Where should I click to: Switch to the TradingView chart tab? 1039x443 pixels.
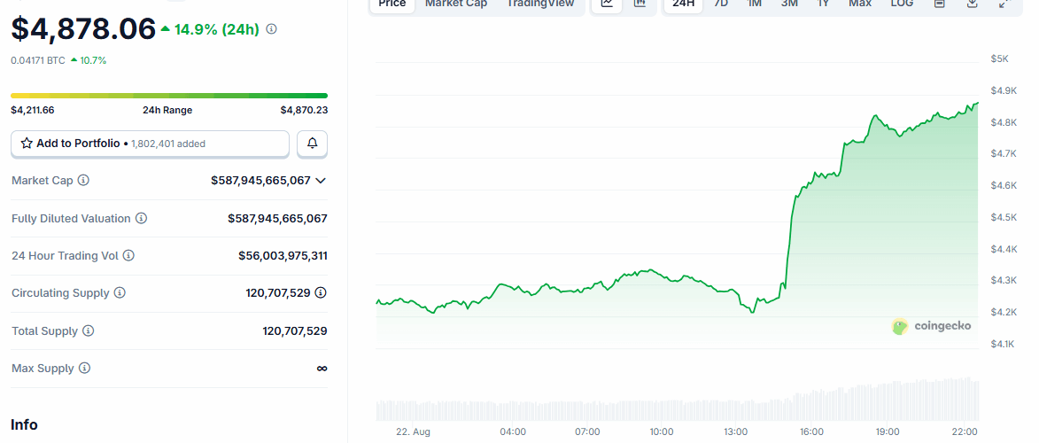point(539,4)
